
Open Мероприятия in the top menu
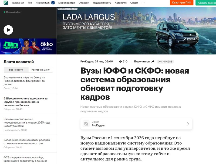66,3
